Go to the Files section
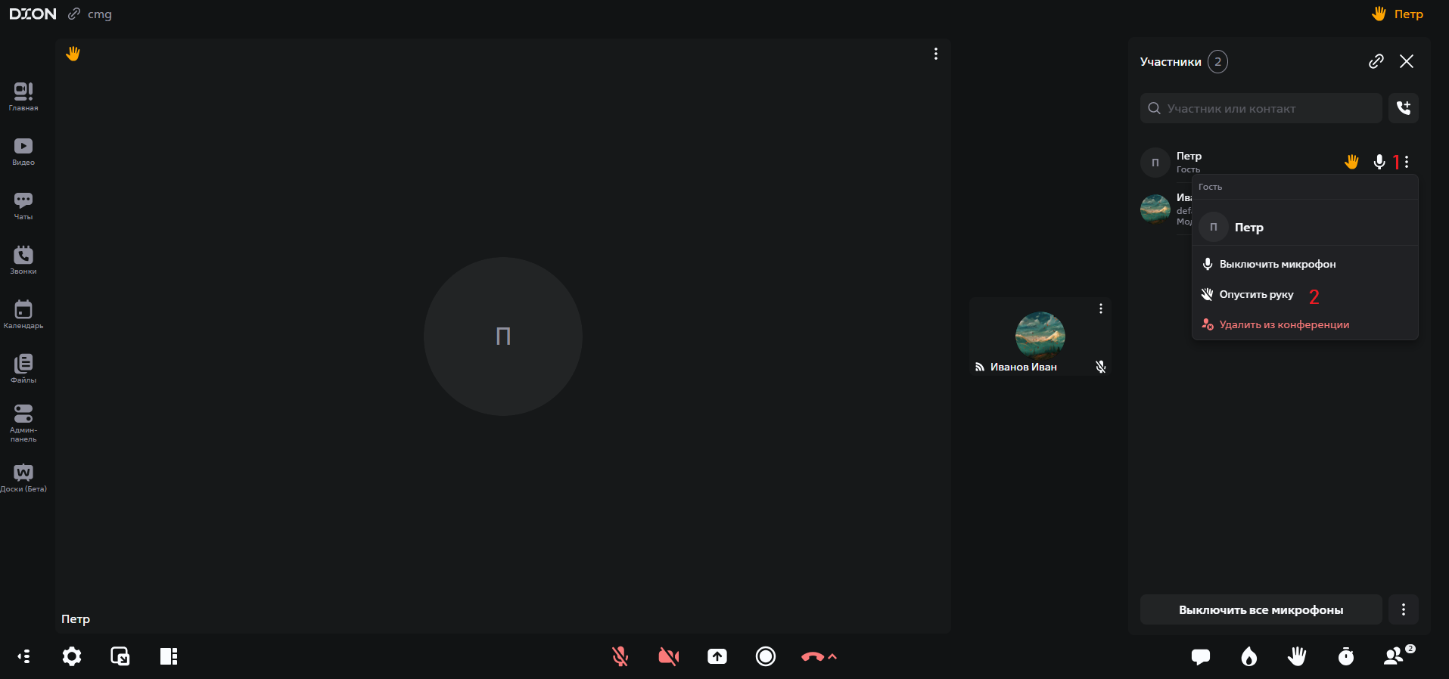Image resolution: width=1449 pixels, height=679 pixels. 23,368
